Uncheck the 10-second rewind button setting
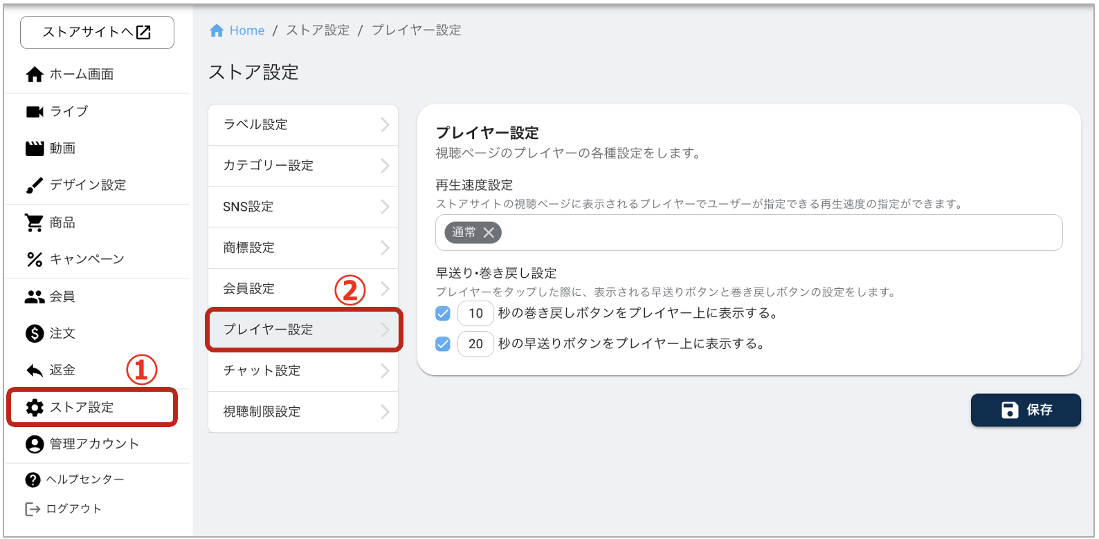The width and height of the screenshot is (1099, 539). [442, 313]
